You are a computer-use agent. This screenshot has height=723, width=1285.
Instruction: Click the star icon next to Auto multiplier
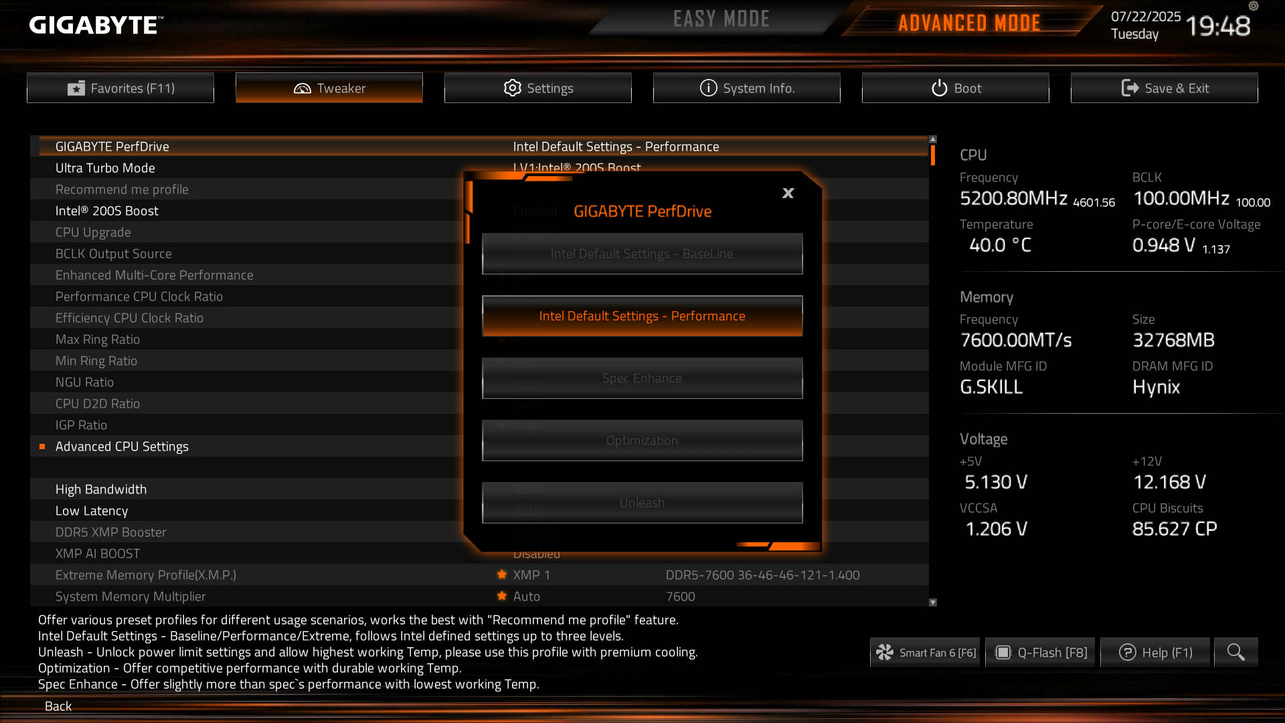click(x=502, y=596)
